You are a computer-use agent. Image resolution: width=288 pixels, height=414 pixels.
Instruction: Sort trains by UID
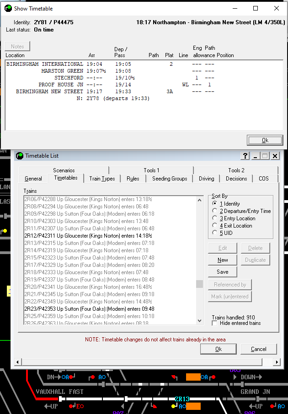click(214, 233)
